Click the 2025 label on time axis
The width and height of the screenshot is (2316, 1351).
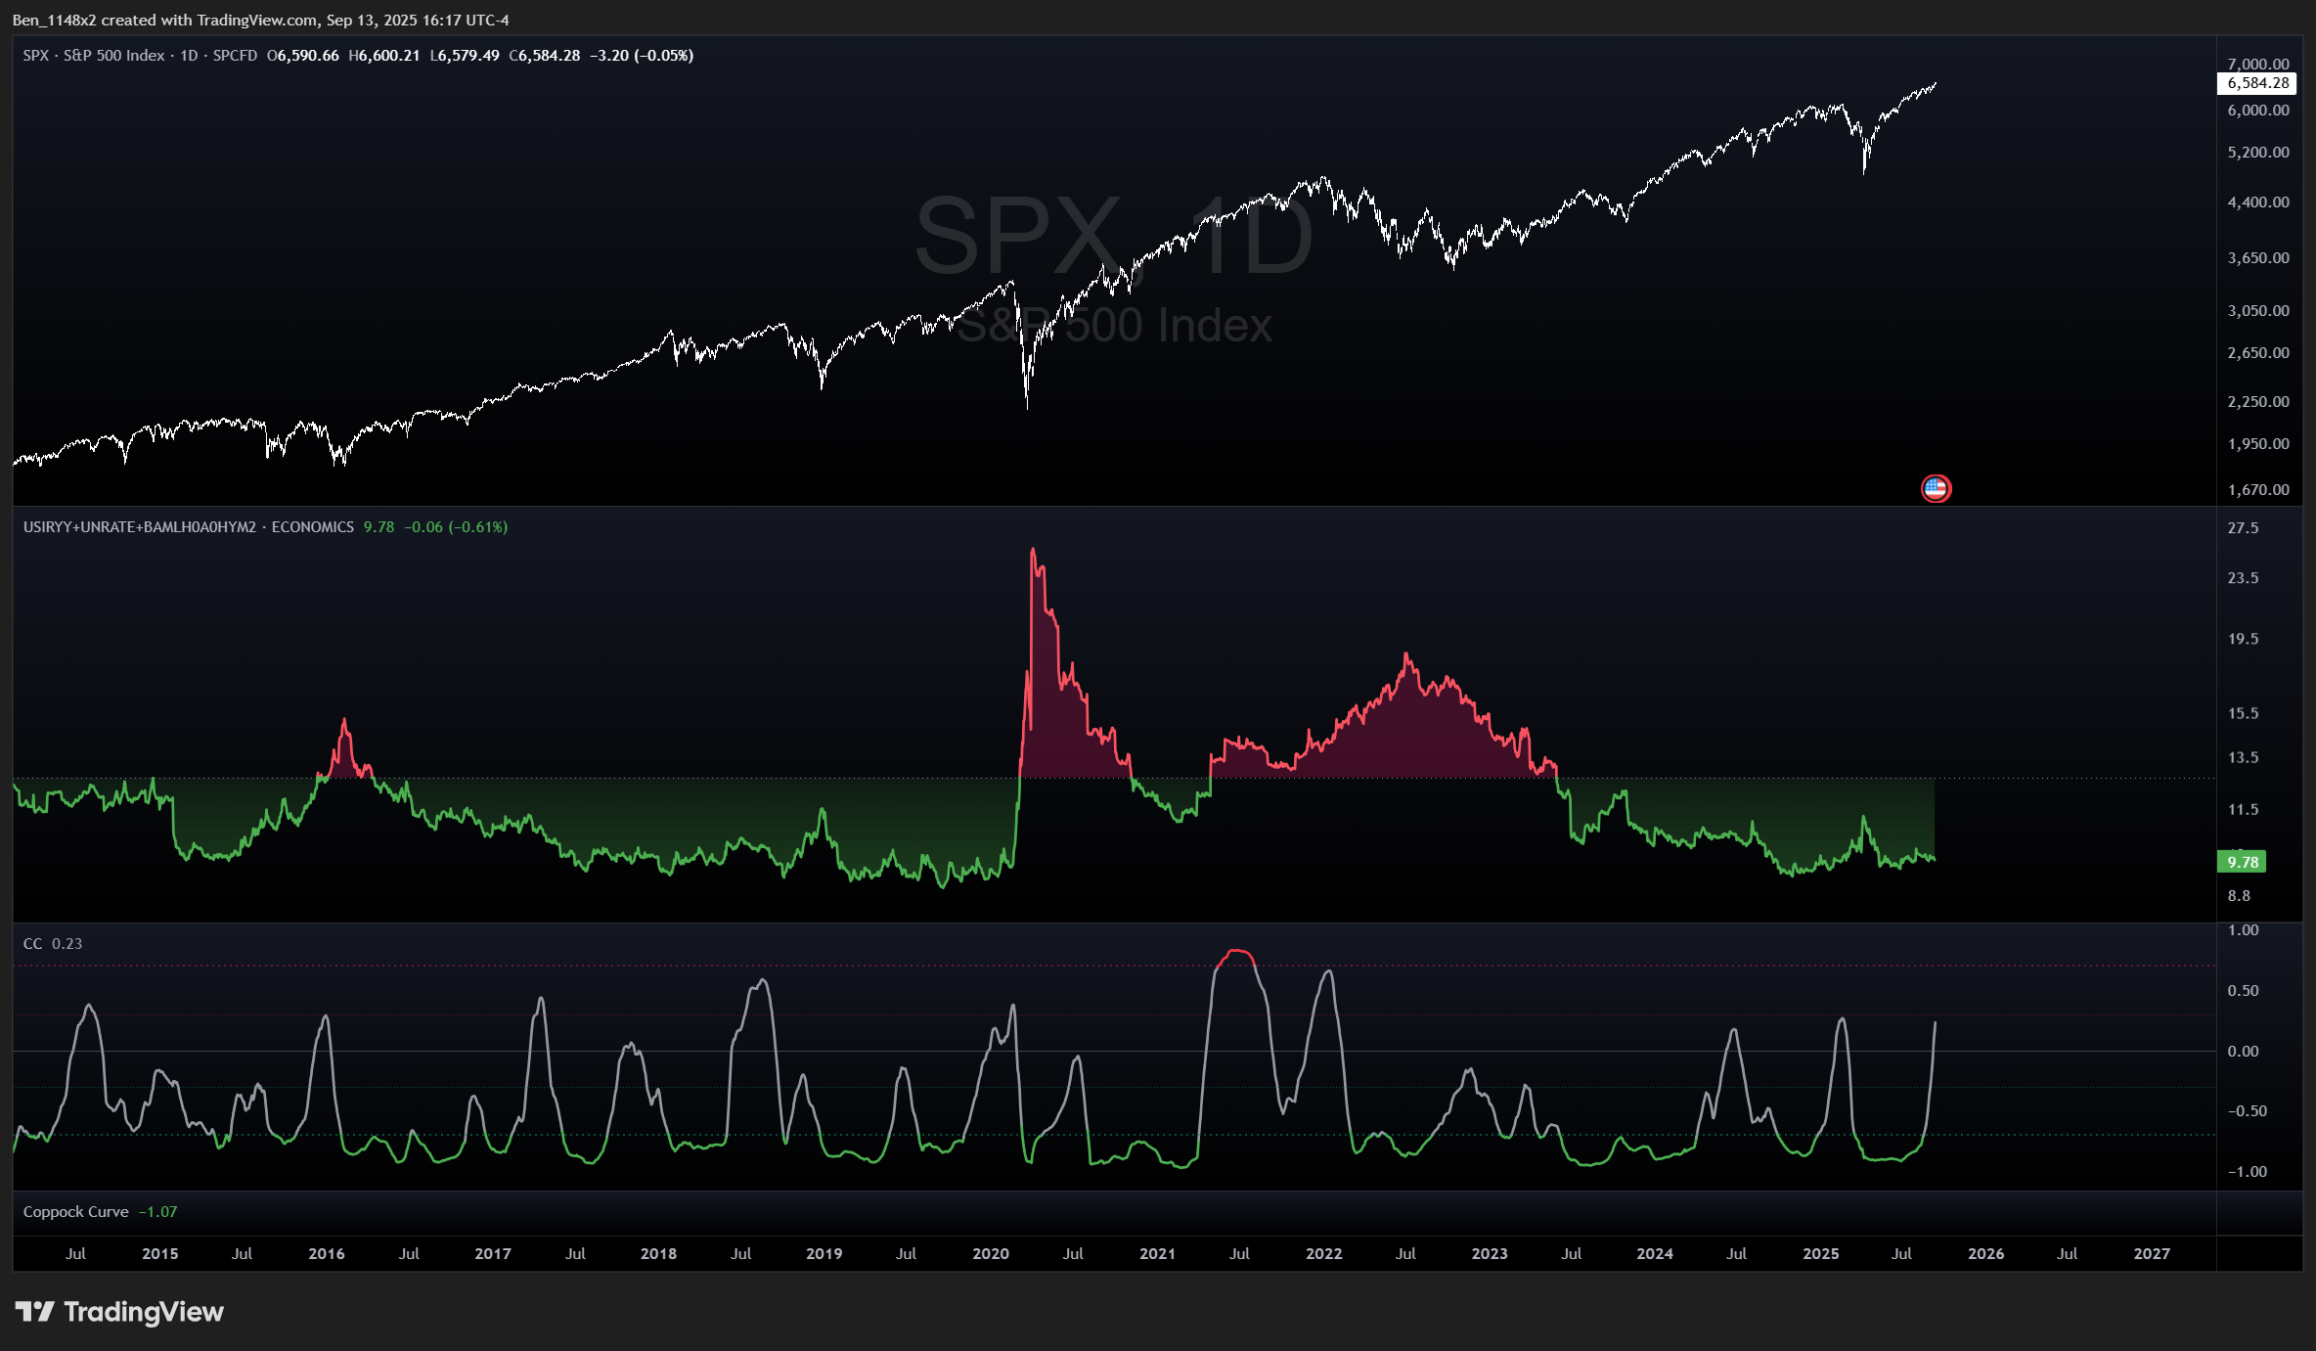pyautogui.click(x=1820, y=1254)
